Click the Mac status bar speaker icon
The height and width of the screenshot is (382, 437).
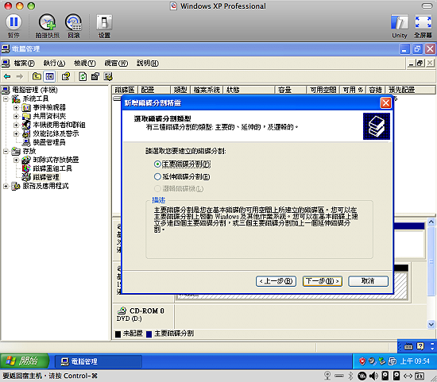[x=373, y=376]
